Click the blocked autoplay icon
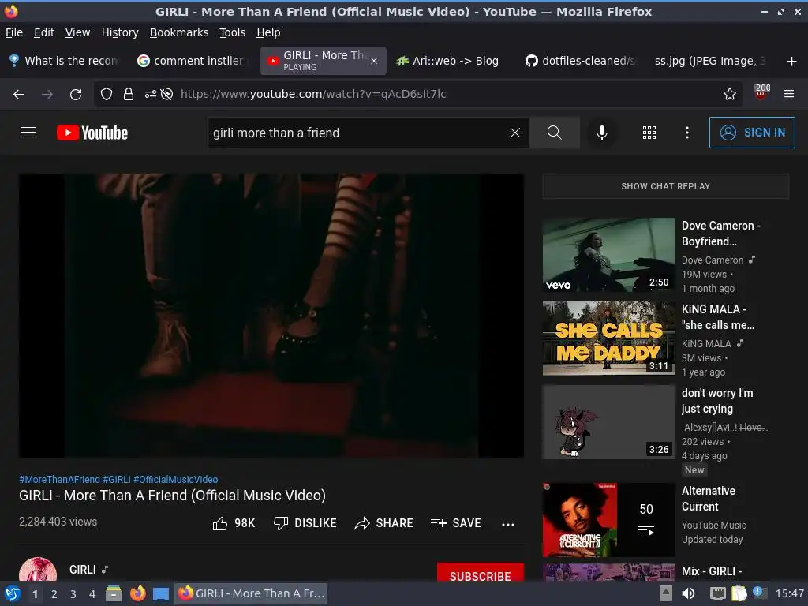Image resolution: width=808 pixels, height=606 pixels. pos(166,94)
